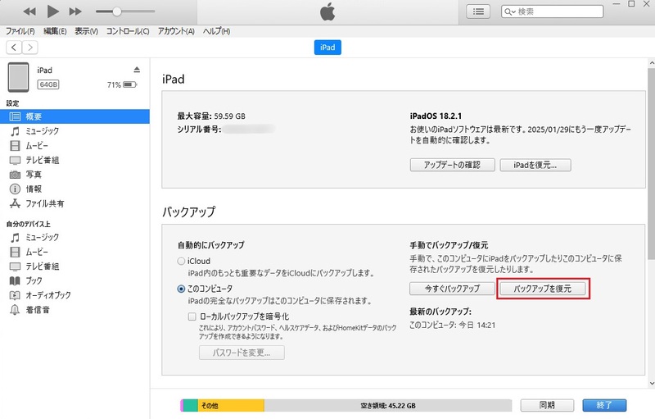Go back with the left arrow

click(x=14, y=48)
